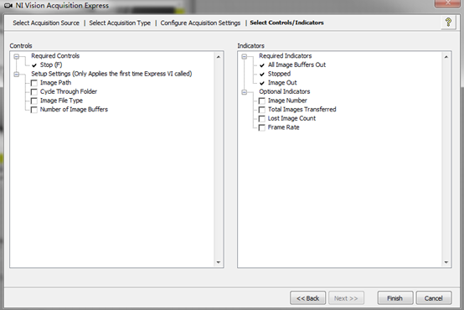Click the Finish button
The image size is (464, 310).
point(395,298)
